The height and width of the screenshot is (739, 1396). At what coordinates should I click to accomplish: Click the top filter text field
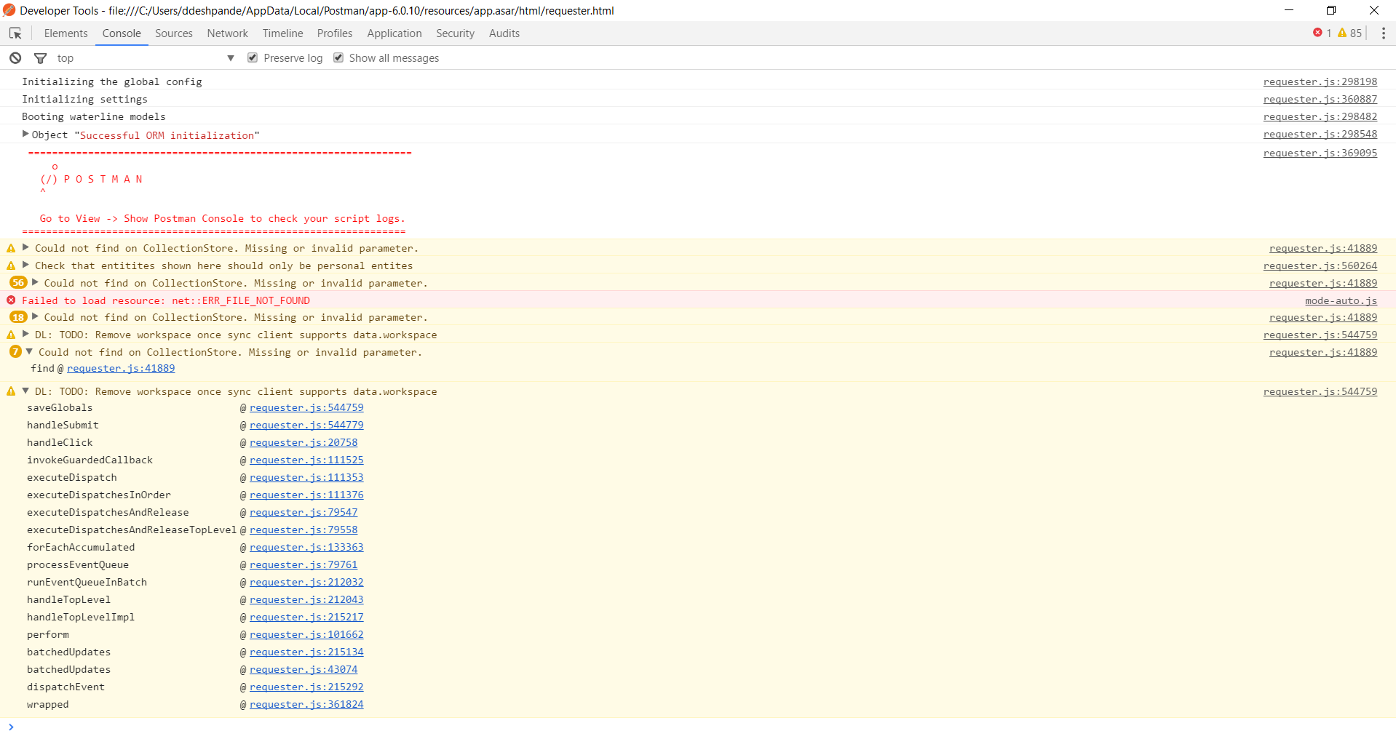coord(109,57)
